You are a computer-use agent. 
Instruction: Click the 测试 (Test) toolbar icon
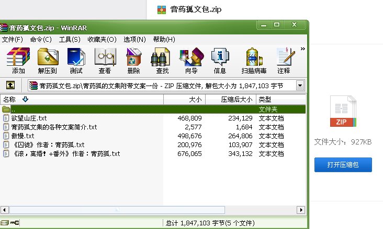76,57
